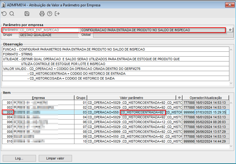
Task: Select company row code 004
Action: tap(8, 117)
